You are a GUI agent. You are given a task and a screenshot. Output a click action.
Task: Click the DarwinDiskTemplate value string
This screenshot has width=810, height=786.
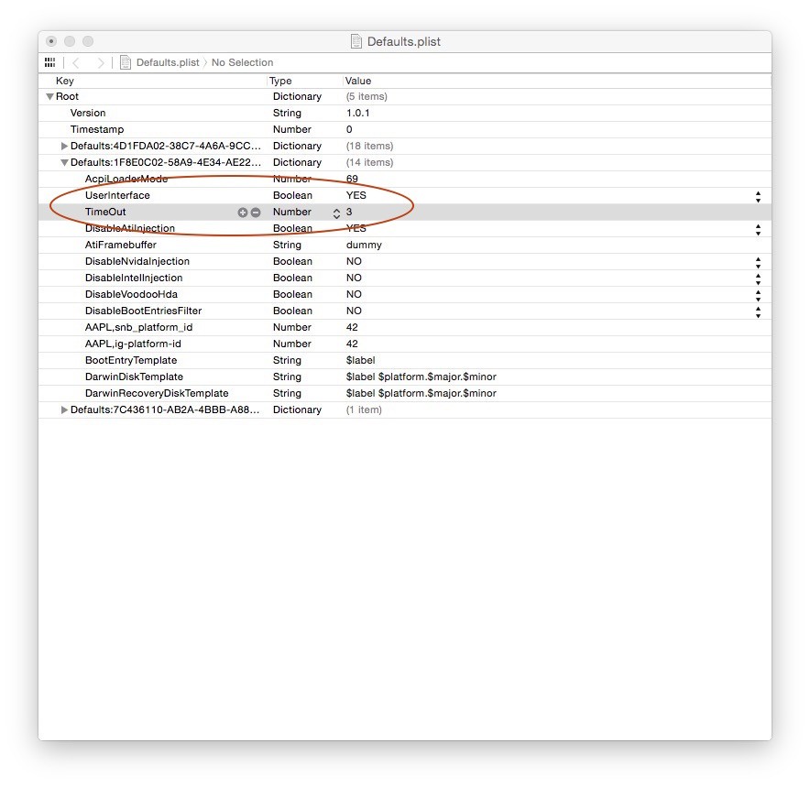point(421,377)
